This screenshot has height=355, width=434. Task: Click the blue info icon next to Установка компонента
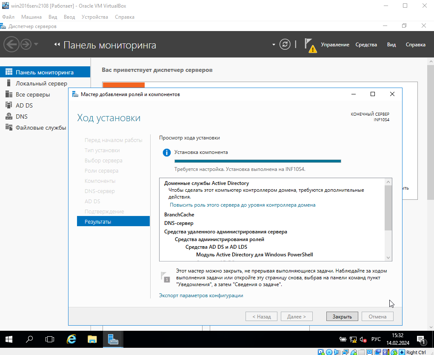point(167,152)
